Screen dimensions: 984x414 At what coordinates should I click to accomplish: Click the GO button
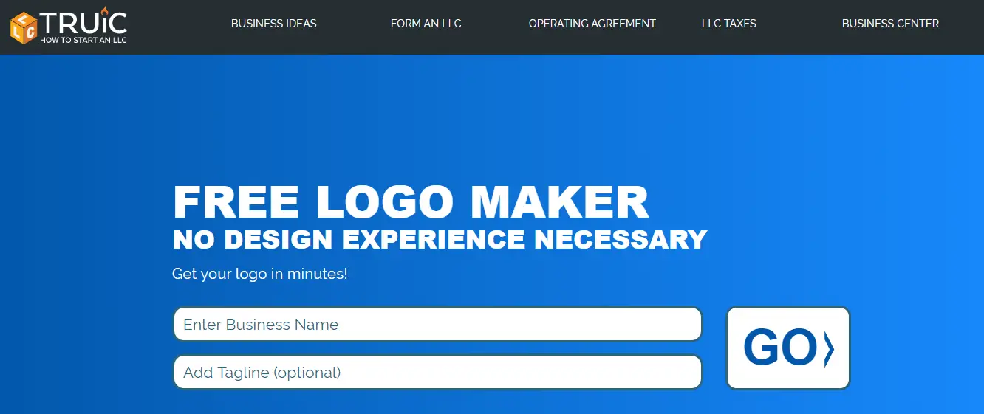click(x=788, y=348)
